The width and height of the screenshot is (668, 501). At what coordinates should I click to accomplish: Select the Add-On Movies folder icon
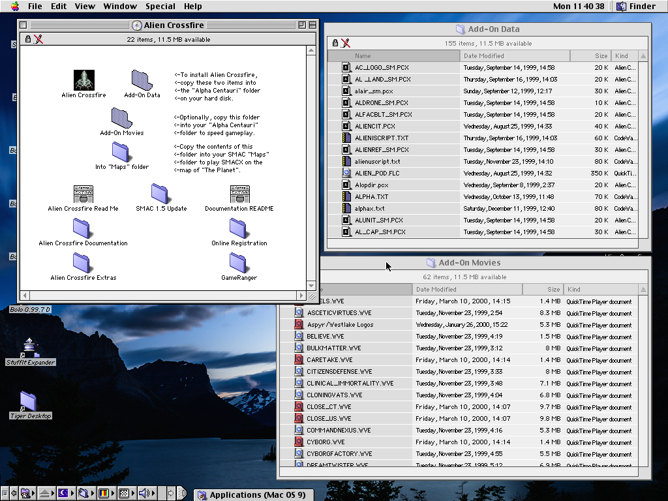(x=122, y=118)
